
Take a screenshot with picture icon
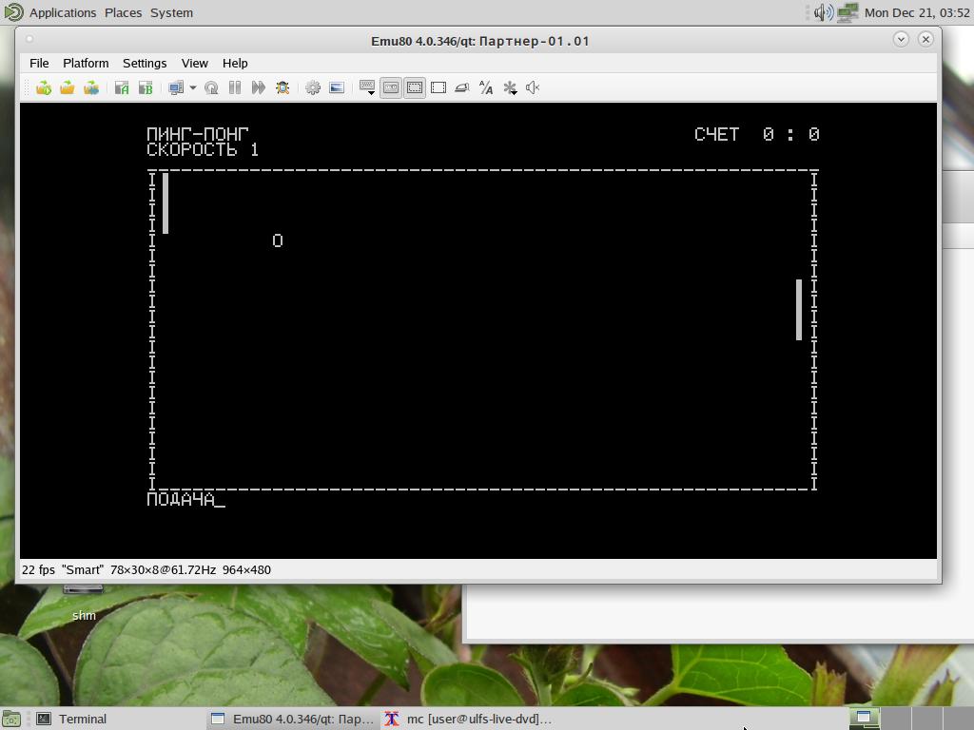tap(337, 87)
